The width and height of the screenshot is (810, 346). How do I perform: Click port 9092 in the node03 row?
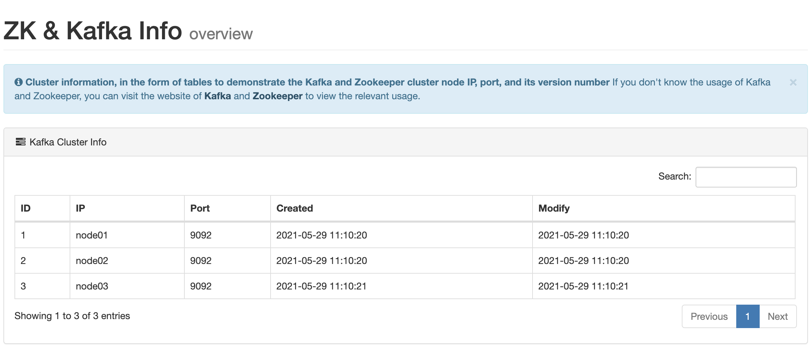pos(201,286)
